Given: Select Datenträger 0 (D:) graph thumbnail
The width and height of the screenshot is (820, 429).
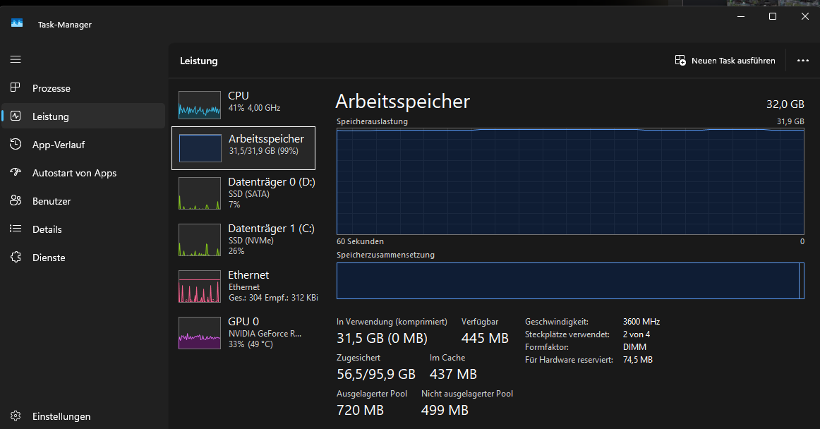Looking at the screenshot, I should (x=200, y=193).
